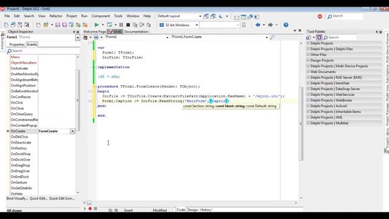Navigate forward with right arrow
Image resolution: width=389 pixels, height=219 pixels.
[x=270, y=25]
